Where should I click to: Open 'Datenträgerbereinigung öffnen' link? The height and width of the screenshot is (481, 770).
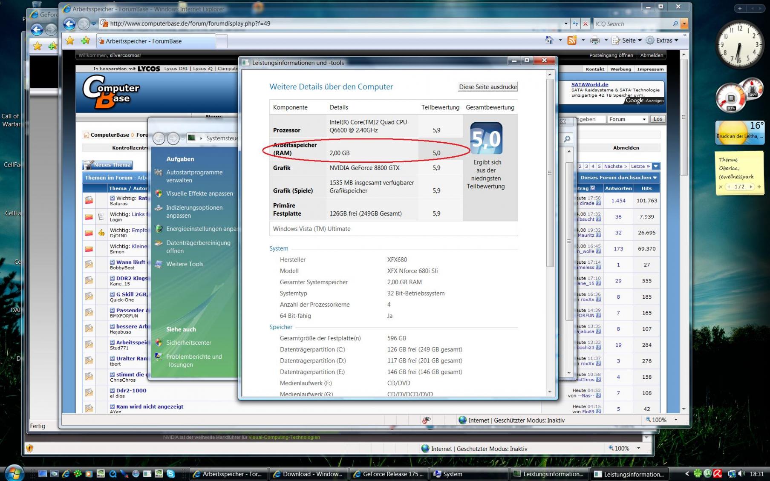click(x=198, y=247)
